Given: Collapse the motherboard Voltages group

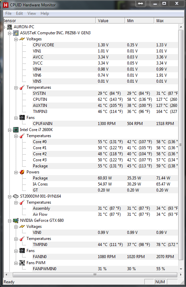Looking at the screenshot, I should click(16, 39).
